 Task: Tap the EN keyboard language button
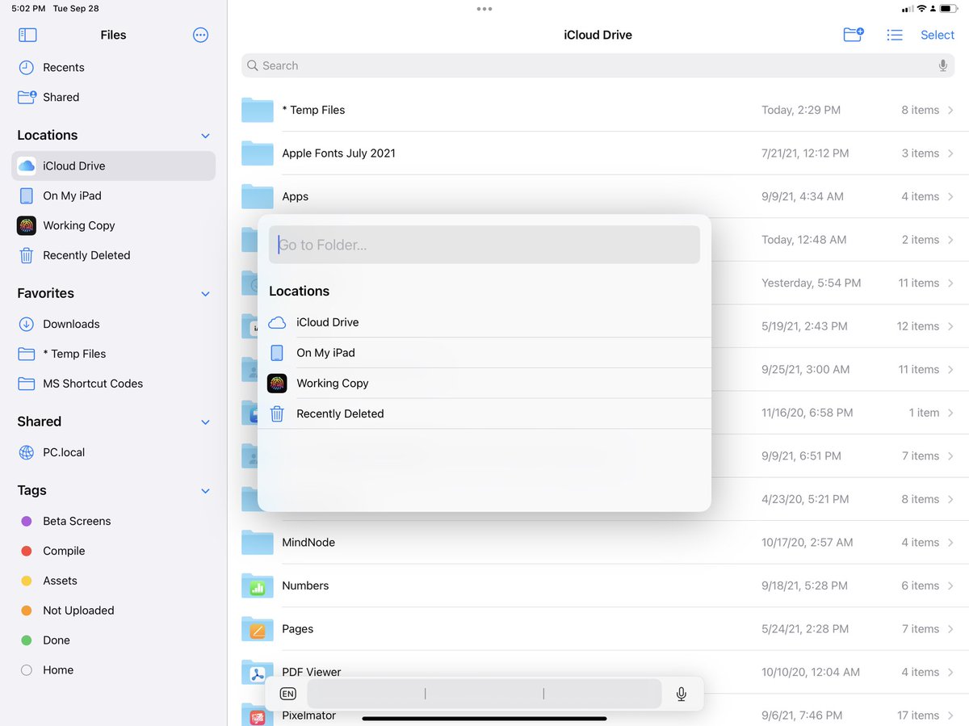click(x=287, y=694)
